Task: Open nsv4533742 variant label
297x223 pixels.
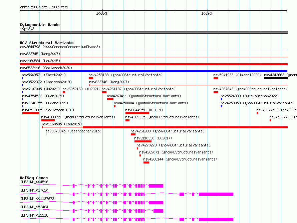Action: 283,117
